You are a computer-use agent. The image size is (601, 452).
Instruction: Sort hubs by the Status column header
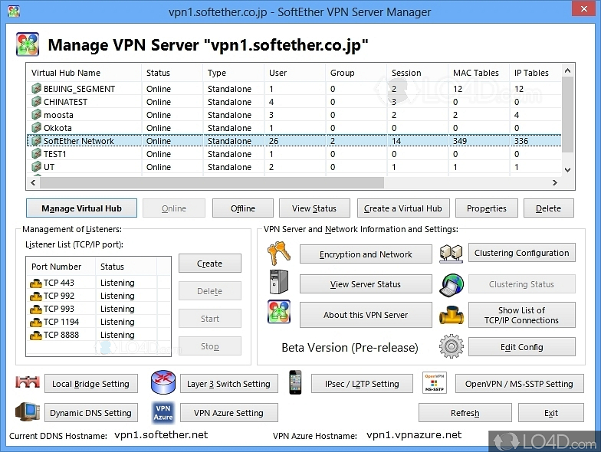(x=172, y=73)
